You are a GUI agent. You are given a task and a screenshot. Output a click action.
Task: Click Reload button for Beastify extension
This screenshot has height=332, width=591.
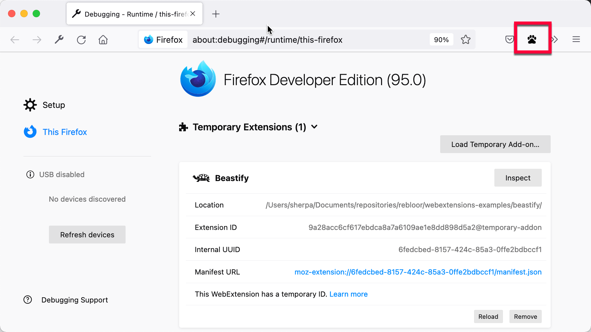click(488, 317)
